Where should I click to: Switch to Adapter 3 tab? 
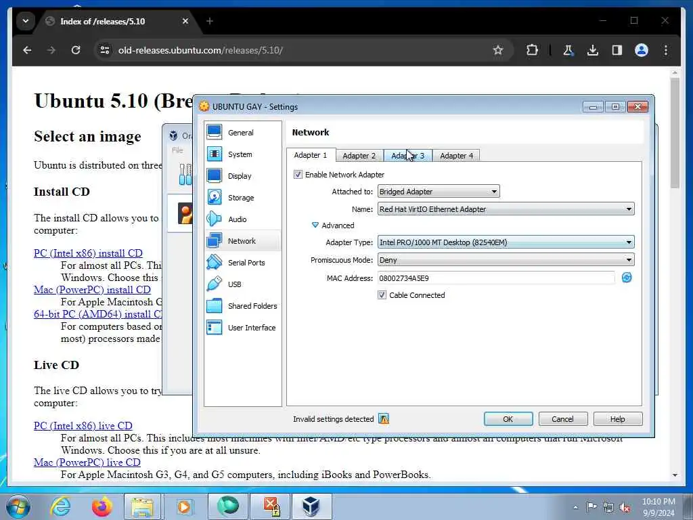408,156
